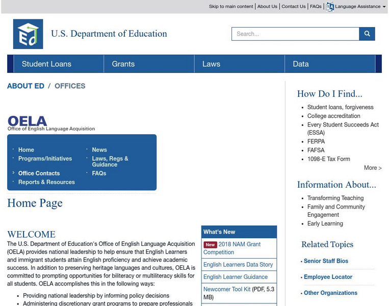Click the How Do I Find... heading
Image resolution: width=389 pixels, height=306 pixels.
tap(329, 94)
